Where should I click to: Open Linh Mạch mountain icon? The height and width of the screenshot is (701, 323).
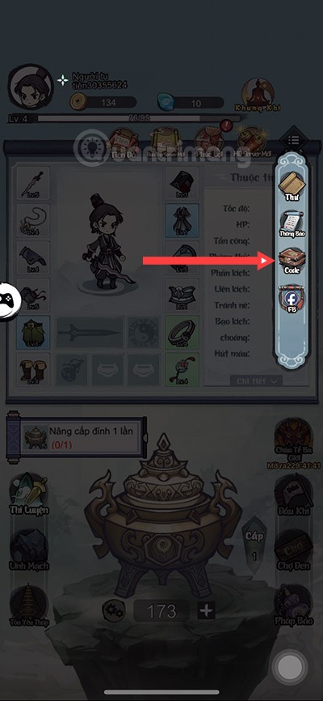(29, 550)
